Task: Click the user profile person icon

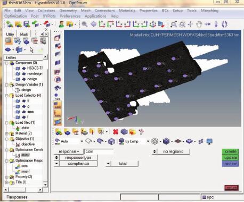Action: point(62,24)
